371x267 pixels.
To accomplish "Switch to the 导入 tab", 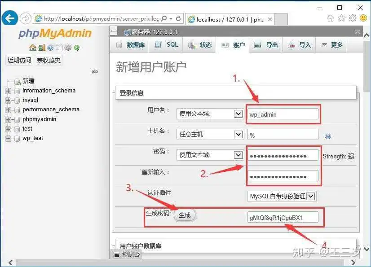I will (299, 45).
